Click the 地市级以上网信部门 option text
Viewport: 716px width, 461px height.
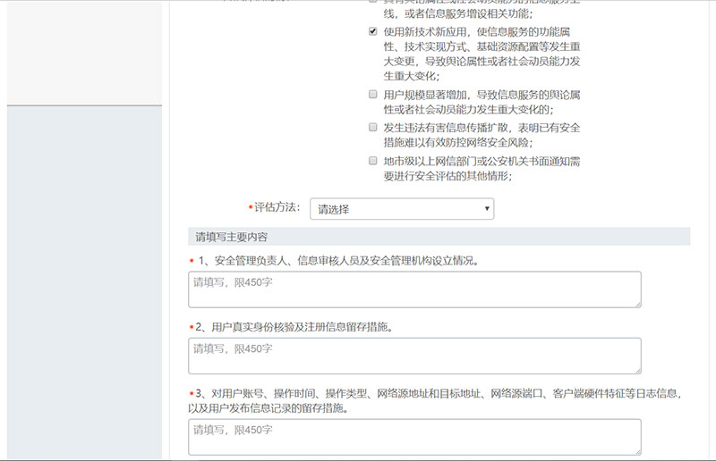(x=482, y=168)
